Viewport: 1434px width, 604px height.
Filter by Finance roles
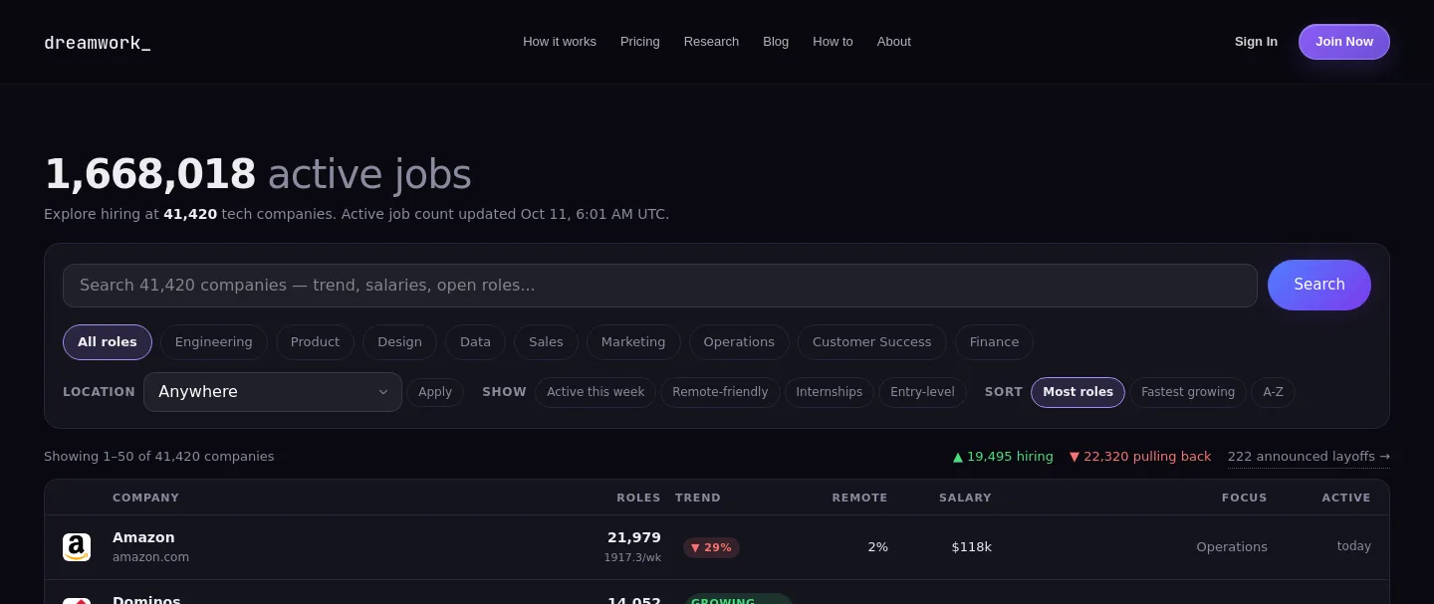coord(994,342)
